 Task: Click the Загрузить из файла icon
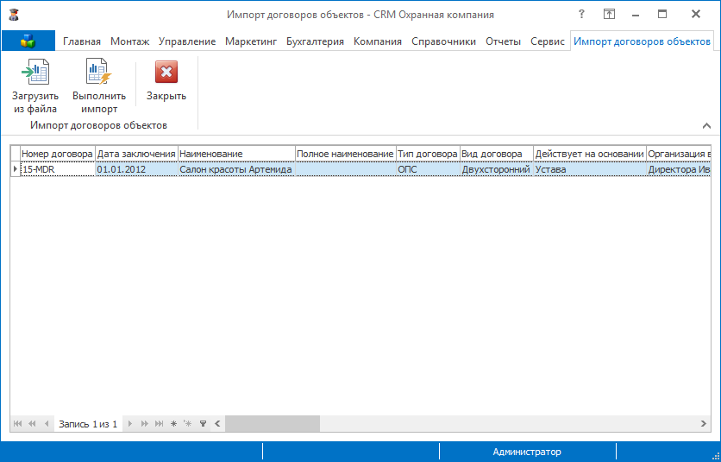click(x=35, y=73)
